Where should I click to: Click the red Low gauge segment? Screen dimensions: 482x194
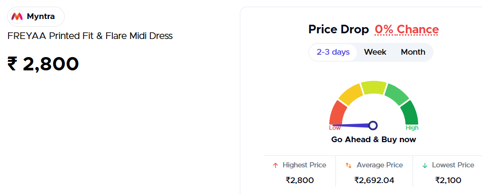click(337, 113)
